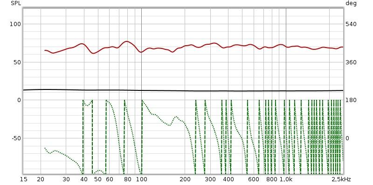This screenshot has width=373, height=185.
Task: Click the 100 frequency axis label
Action: coord(142,179)
